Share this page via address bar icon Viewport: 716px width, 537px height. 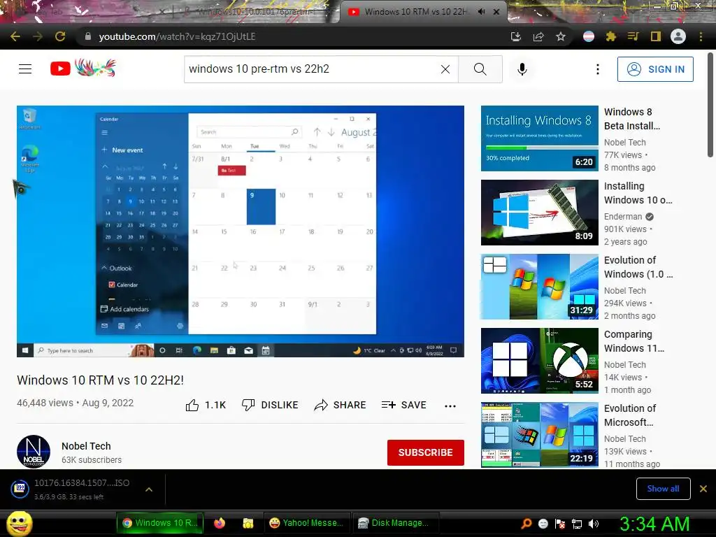[538, 36]
